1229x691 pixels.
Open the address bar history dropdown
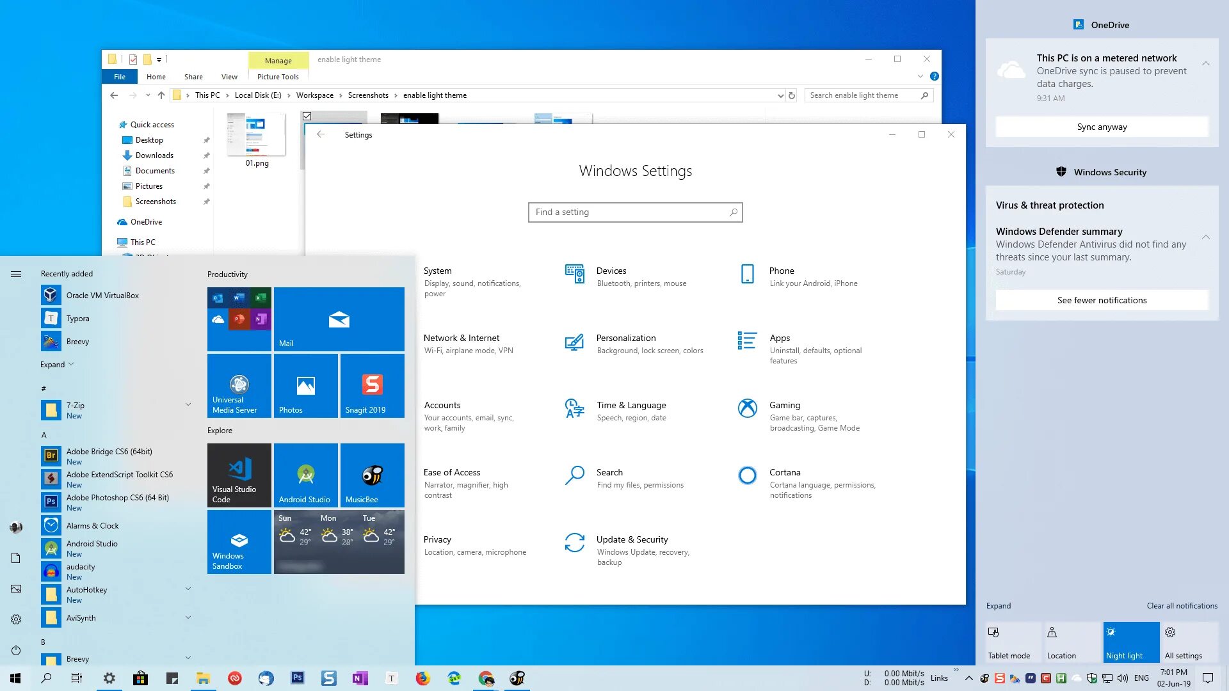[780, 96]
